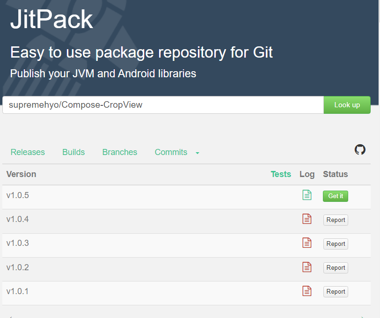Viewport: 380px width, 318px height.
Task: Select the v1.0.2 version text
Action: (x=17, y=267)
